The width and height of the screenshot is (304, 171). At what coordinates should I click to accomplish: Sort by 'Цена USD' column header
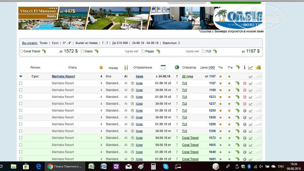[x=207, y=67]
